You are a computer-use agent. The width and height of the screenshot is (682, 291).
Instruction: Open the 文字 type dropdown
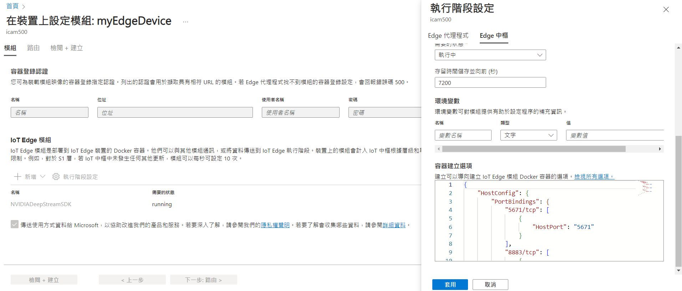pos(529,135)
